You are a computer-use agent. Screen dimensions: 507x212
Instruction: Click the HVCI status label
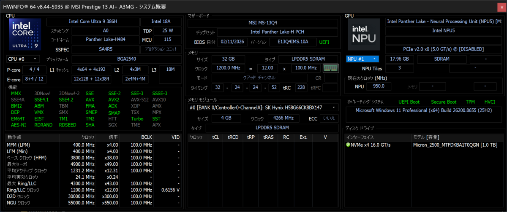click(489, 102)
